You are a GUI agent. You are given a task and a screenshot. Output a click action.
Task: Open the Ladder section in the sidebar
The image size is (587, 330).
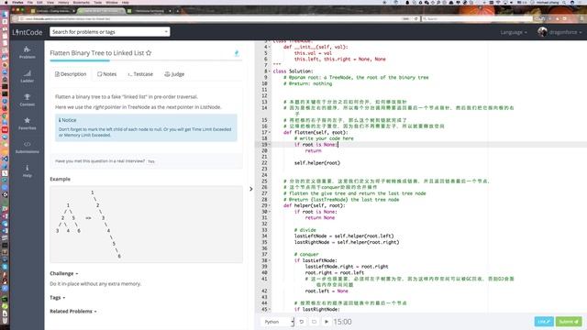27,76
